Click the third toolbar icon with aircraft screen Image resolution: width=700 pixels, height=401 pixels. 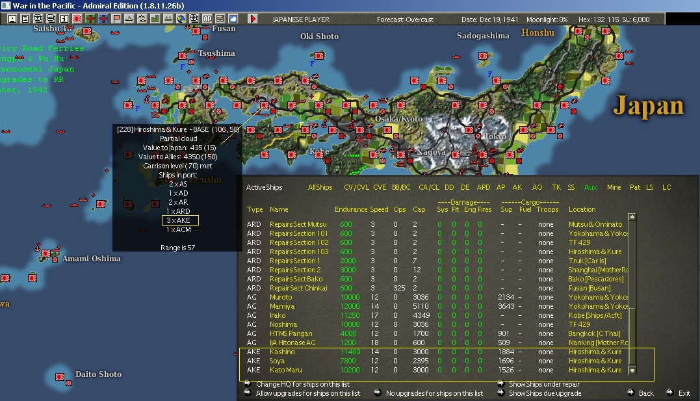[38, 19]
